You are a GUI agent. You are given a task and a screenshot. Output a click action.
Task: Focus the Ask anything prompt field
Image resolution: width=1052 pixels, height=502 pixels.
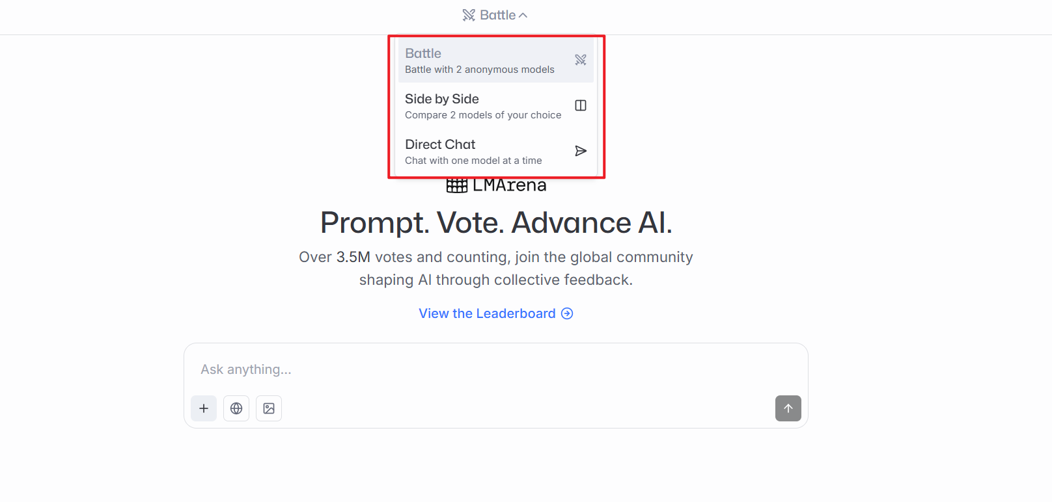[495, 369]
